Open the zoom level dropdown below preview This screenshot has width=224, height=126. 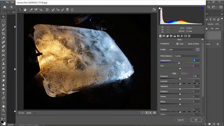[35, 113]
